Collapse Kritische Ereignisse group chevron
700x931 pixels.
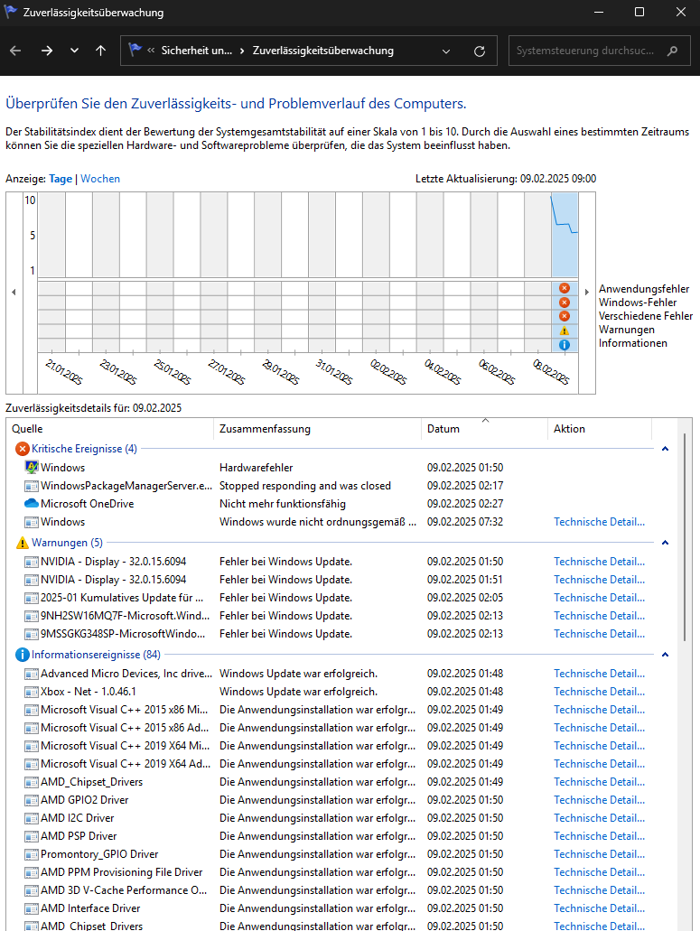click(x=665, y=449)
